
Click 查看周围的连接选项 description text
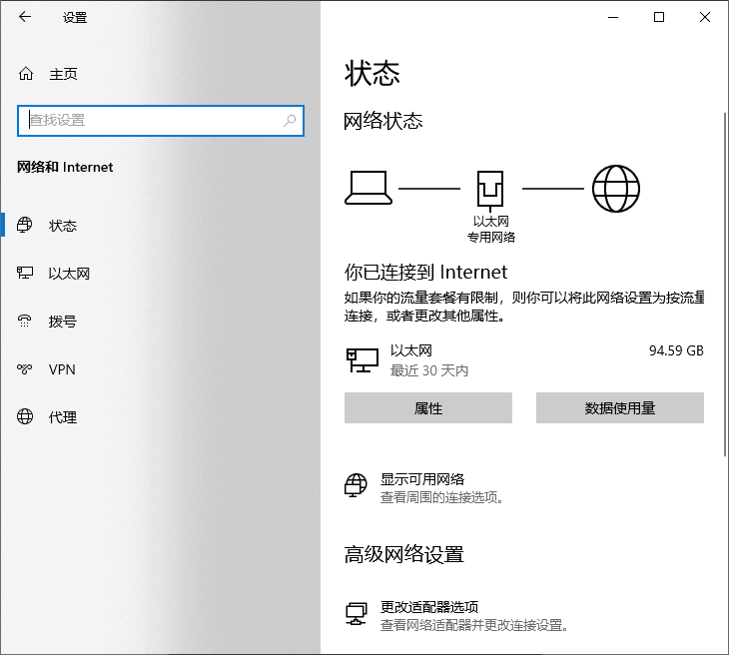click(441, 498)
